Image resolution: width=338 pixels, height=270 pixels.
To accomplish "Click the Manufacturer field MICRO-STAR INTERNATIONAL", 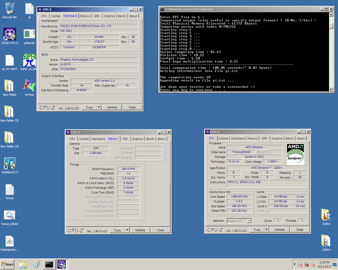I will 99,26.
